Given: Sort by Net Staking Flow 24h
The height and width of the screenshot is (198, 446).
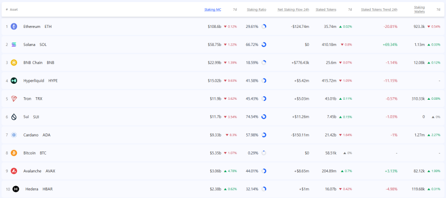Looking at the screenshot, I should 293,10.
